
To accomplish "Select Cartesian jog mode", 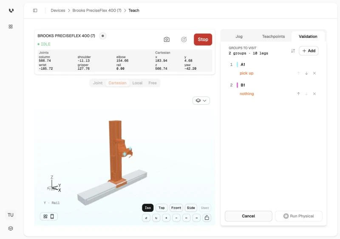I will tap(117, 83).
